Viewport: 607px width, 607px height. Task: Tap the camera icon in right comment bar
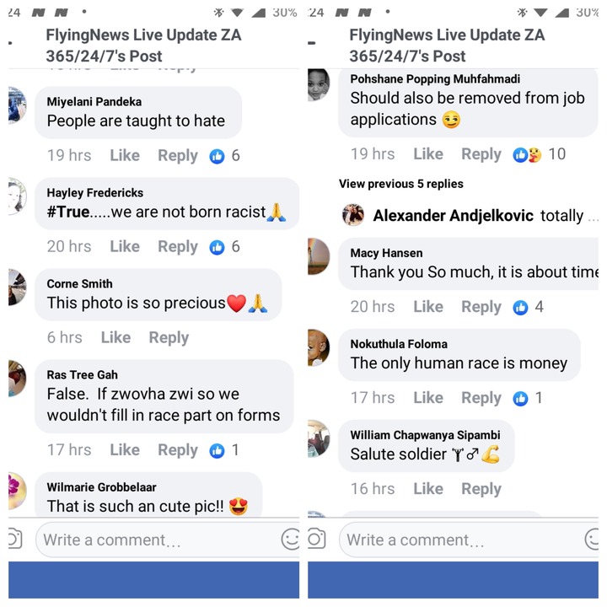(x=316, y=539)
